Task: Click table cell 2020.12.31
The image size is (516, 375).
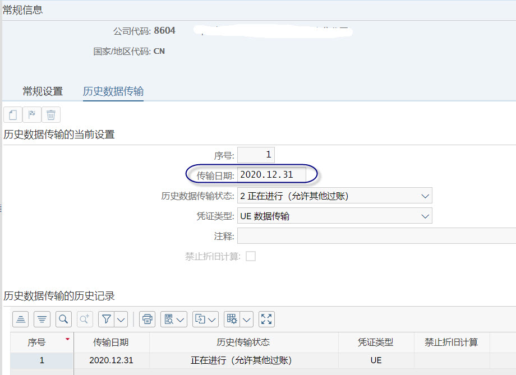Action: 111,360
